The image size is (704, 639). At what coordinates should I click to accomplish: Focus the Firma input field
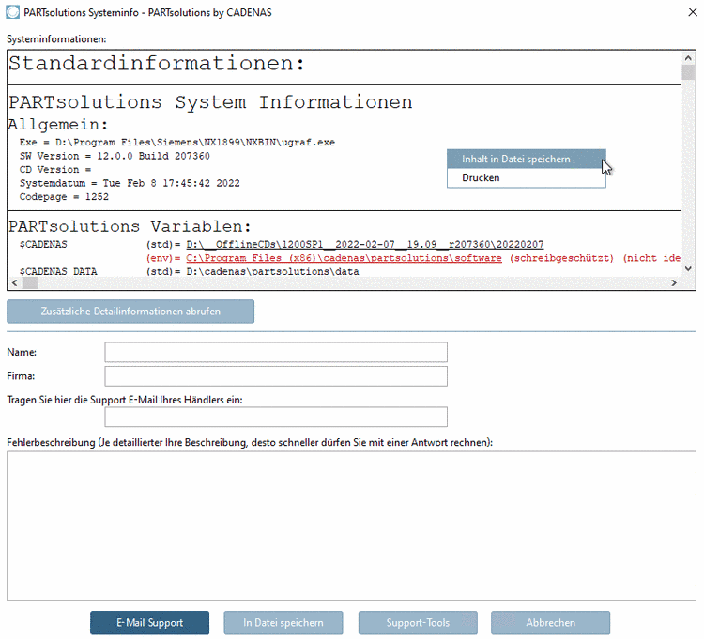click(276, 376)
